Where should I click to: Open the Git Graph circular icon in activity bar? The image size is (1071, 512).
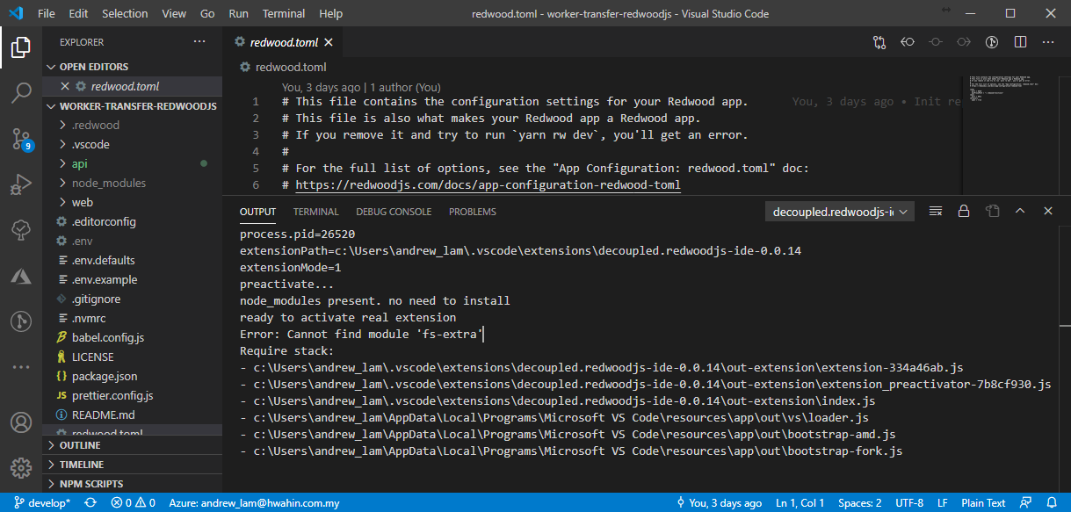coord(21,321)
